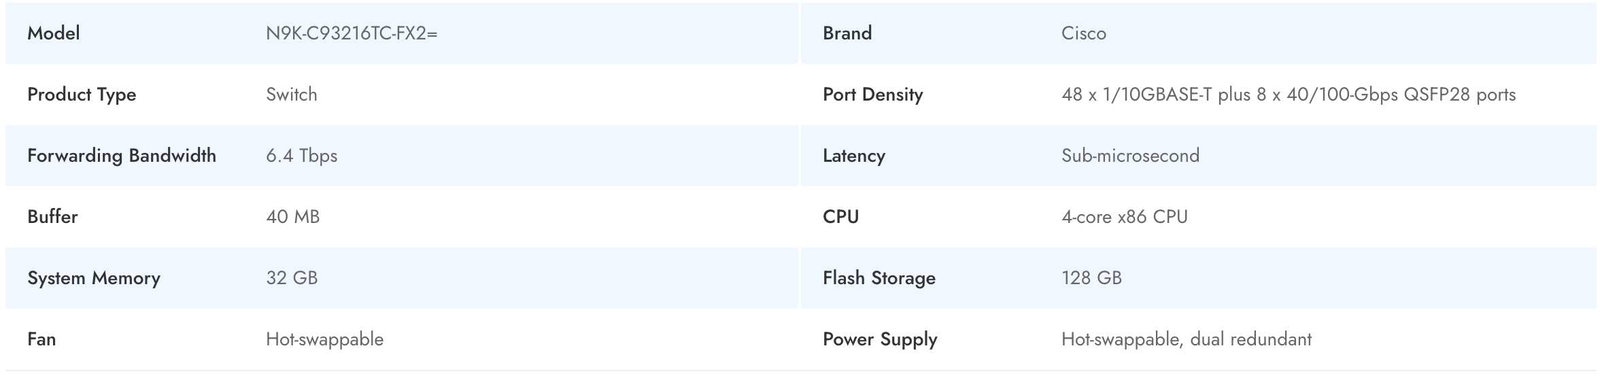The width and height of the screenshot is (1602, 378).
Task: Click the Hot-swappable, dual redundant text
Action: tap(1186, 339)
